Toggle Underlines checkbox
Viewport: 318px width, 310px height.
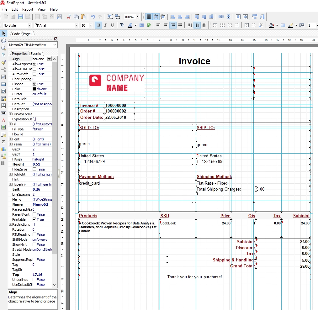[34, 280]
